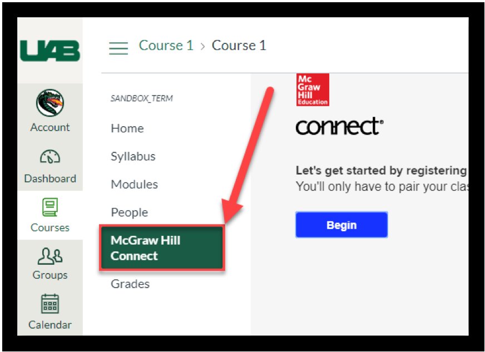The width and height of the screenshot is (485, 352).
Task: Click the McGraw Hill Education logo
Action: 313,90
